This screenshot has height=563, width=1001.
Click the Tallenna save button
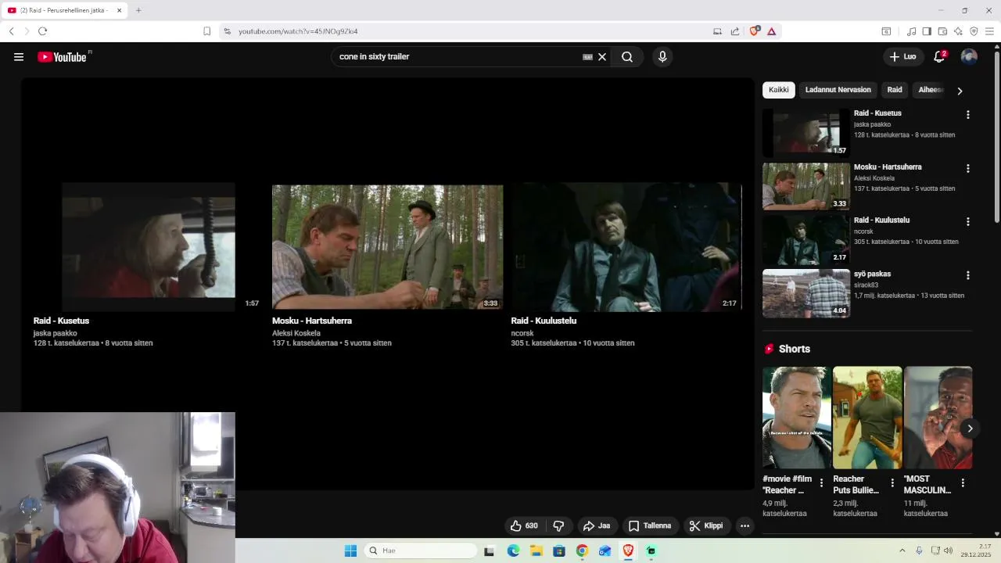650,525
